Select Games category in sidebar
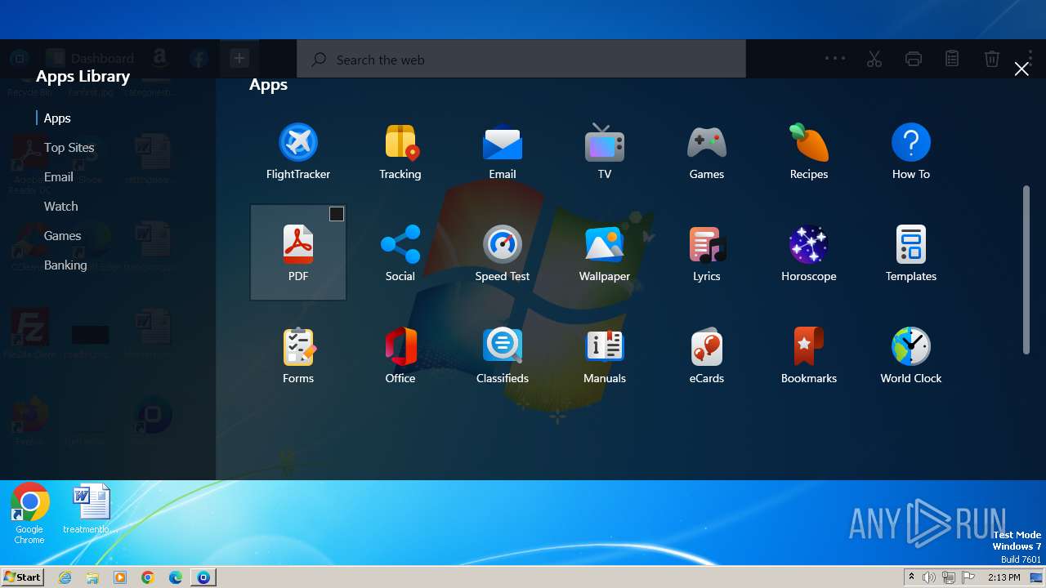 pyautogui.click(x=63, y=236)
